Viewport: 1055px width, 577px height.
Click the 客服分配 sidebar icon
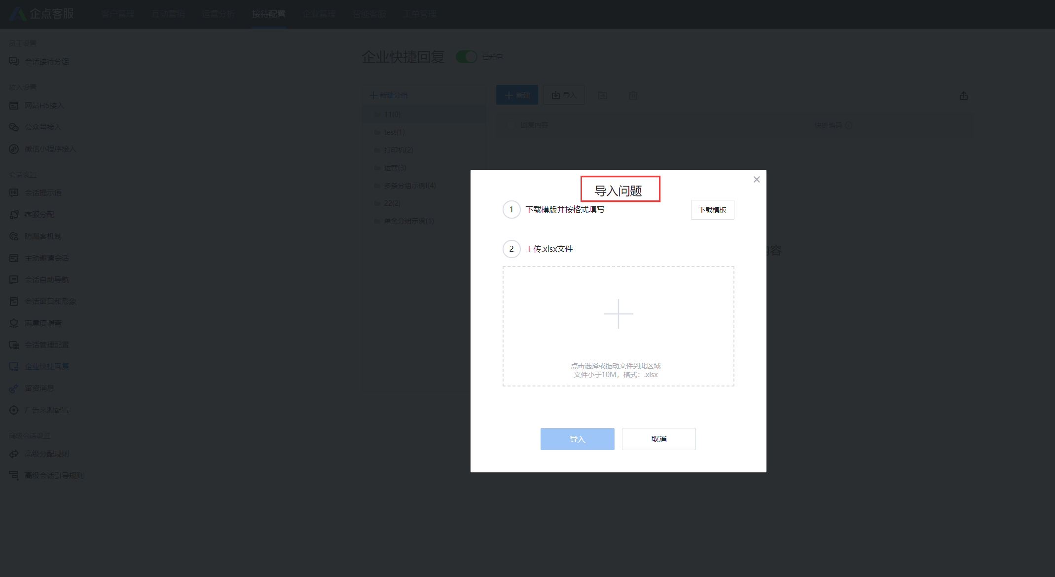tap(14, 215)
